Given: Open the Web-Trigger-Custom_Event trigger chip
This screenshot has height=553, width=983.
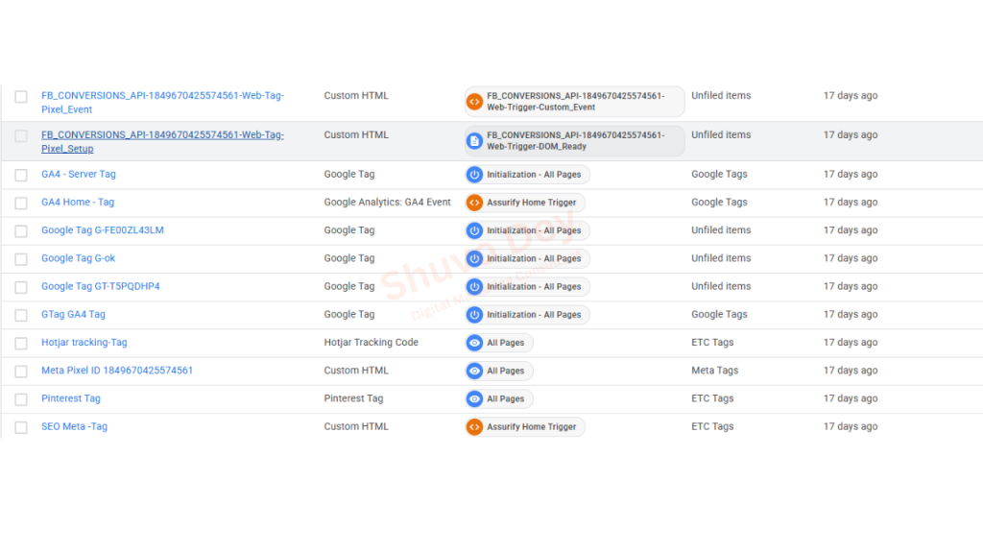Looking at the screenshot, I should [574, 102].
